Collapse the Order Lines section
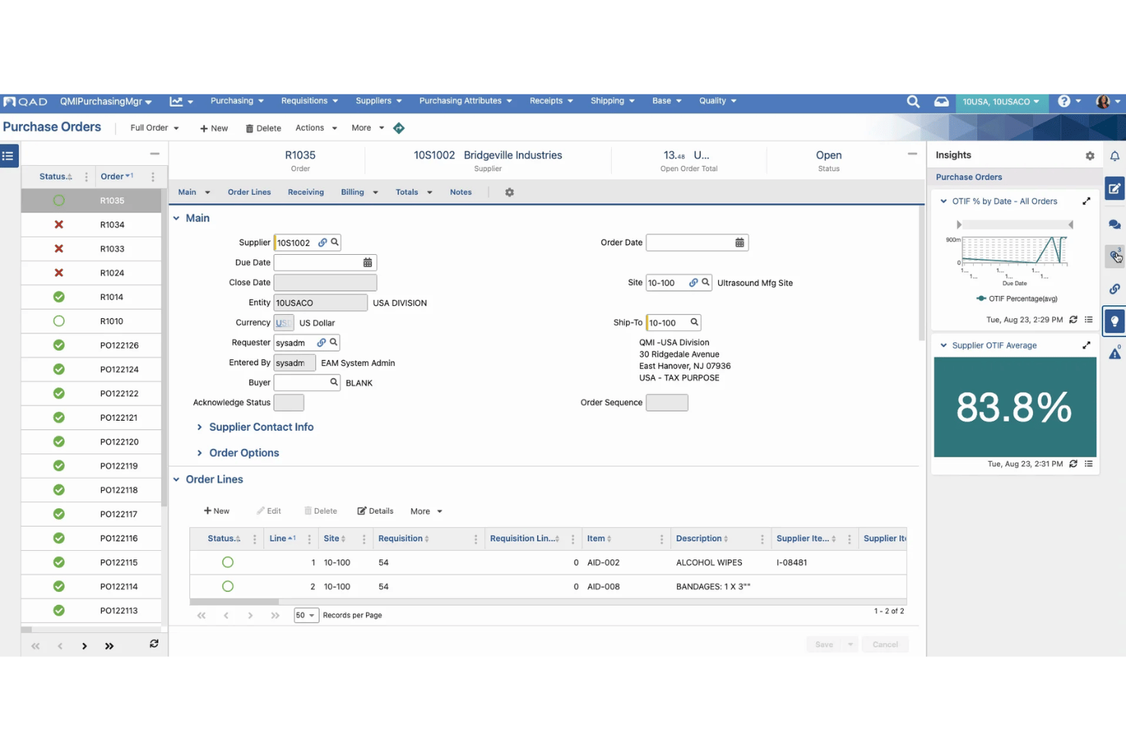The height and width of the screenshot is (751, 1126). coord(177,479)
